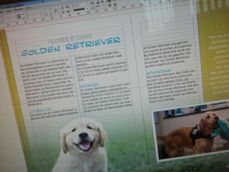This screenshot has height=172, width=229.
Task: Open the stroke weight dropdown arrow
Action: [x=87, y=4]
